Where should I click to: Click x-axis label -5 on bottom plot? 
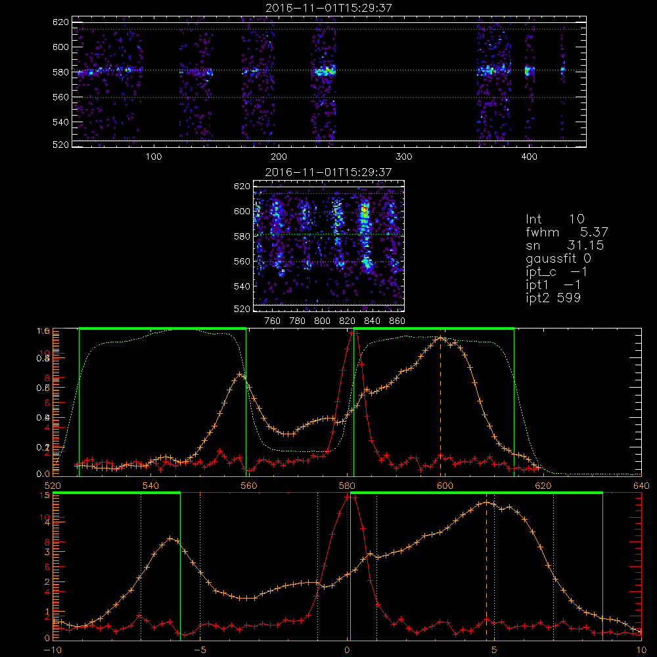click(x=200, y=650)
